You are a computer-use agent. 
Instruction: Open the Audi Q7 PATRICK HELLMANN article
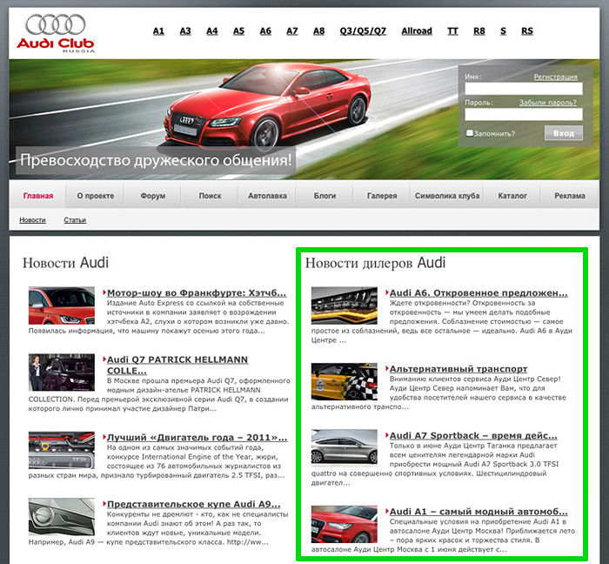click(x=177, y=365)
